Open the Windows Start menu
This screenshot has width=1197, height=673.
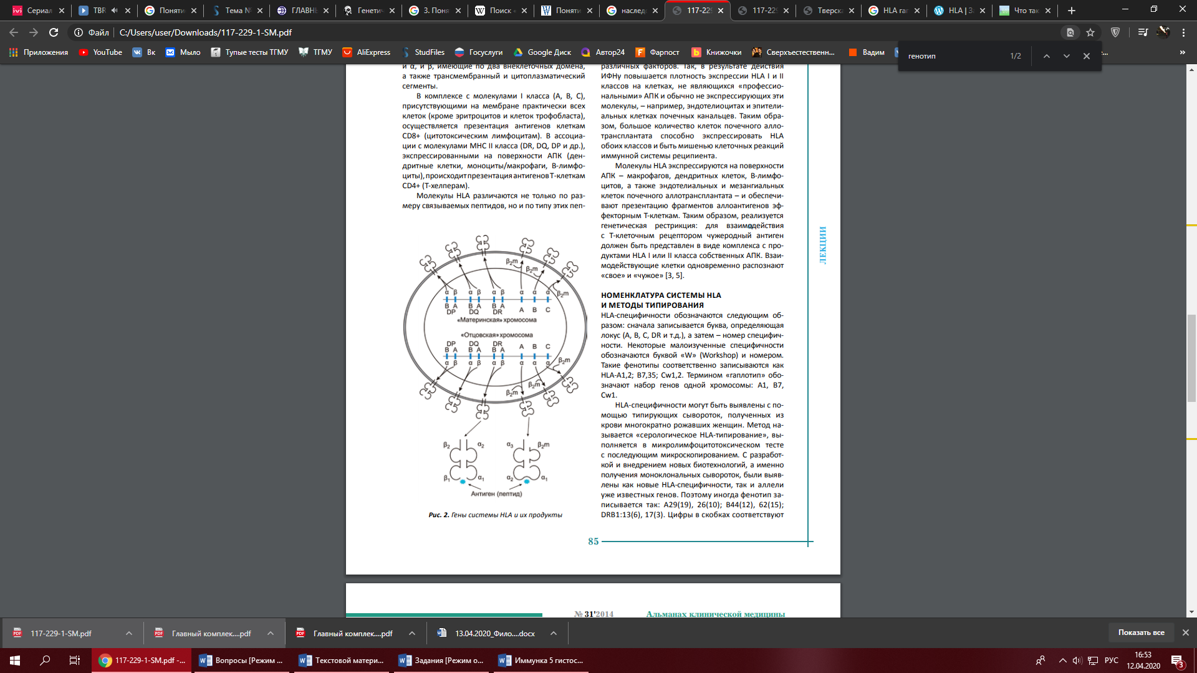(x=15, y=661)
